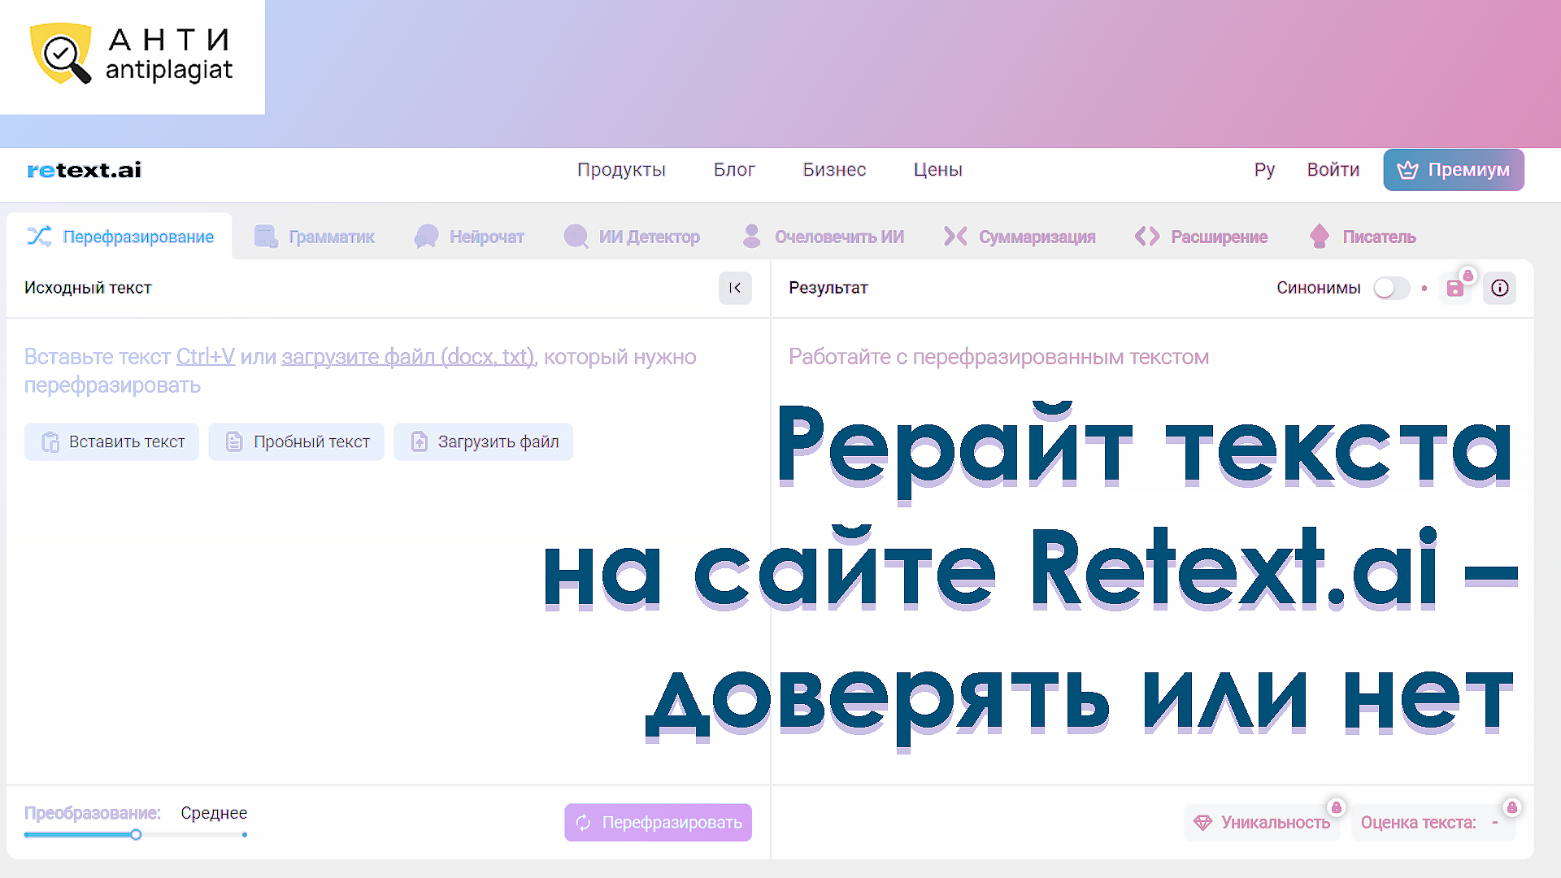Screen dimensions: 1561x878
Task: Click the Уникальность button
Action: pos(1261,823)
